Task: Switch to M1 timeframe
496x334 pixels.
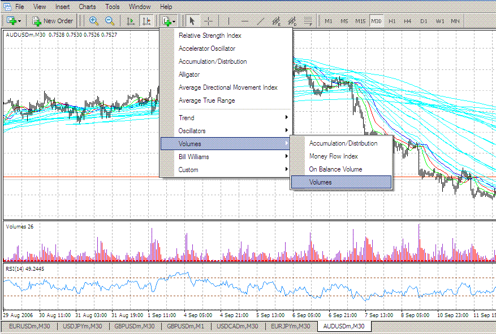Action: [x=329, y=21]
